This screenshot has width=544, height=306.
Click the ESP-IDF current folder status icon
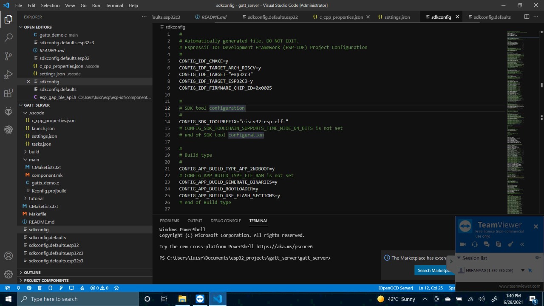click(x=8, y=288)
